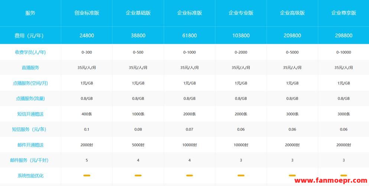Click 35元/人/月 under 企业尊享版
This screenshot has width=369, height=186.
coord(344,68)
